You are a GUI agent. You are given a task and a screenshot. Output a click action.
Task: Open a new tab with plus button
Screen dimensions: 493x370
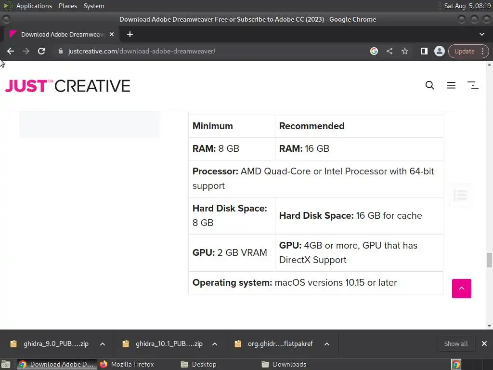[130, 34]
